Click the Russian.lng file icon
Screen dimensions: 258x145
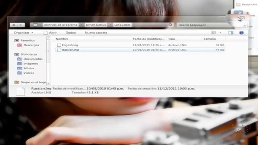pos(59,50)
